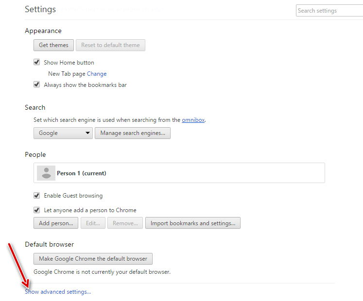
Task: Click the Remove person button
Action: tap(125, 223)
